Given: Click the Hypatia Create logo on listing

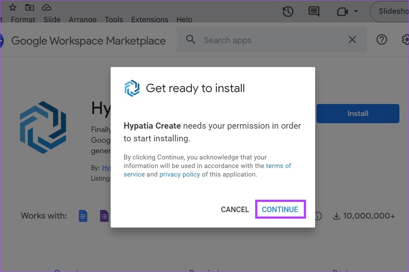Looking at the screenshot, I should point(43,127).
